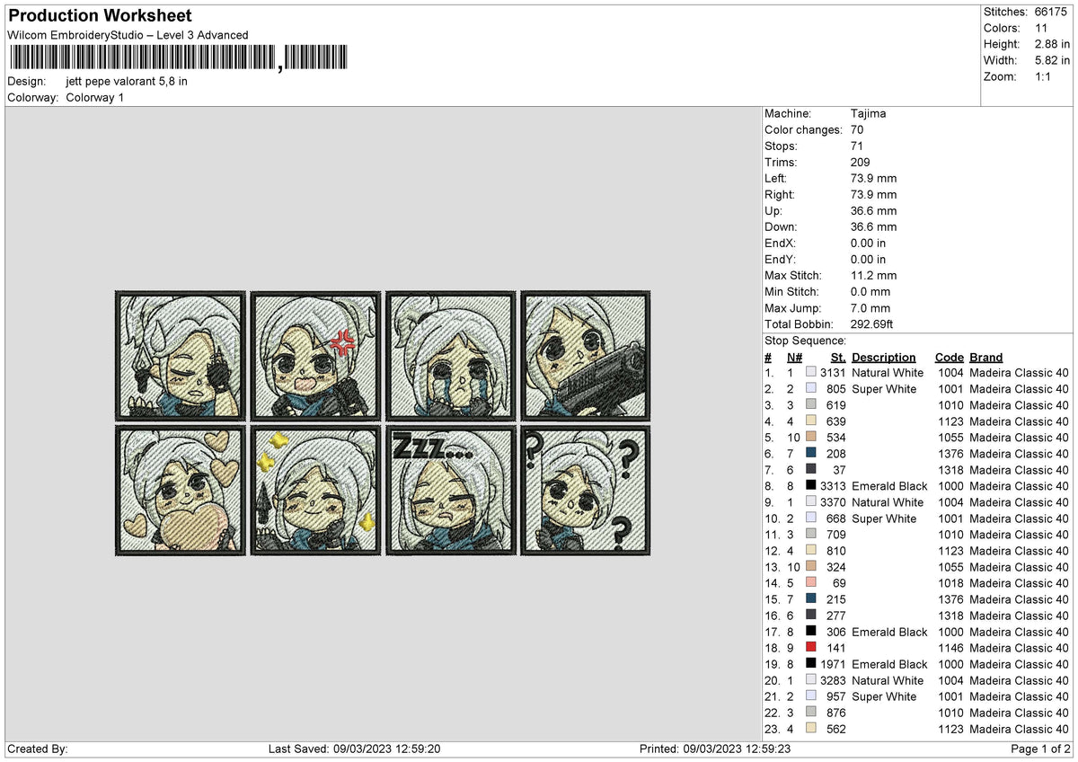
Task: Click the winking Jett emote with kunai
Action: (x=181, y=355)
